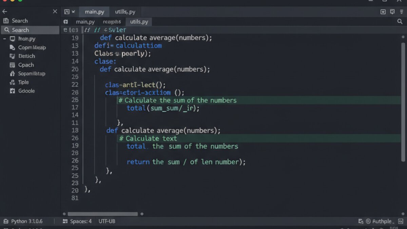Click the Python 3.1.0.6 interpreter status
407x229 pixels.
(27, 221)
